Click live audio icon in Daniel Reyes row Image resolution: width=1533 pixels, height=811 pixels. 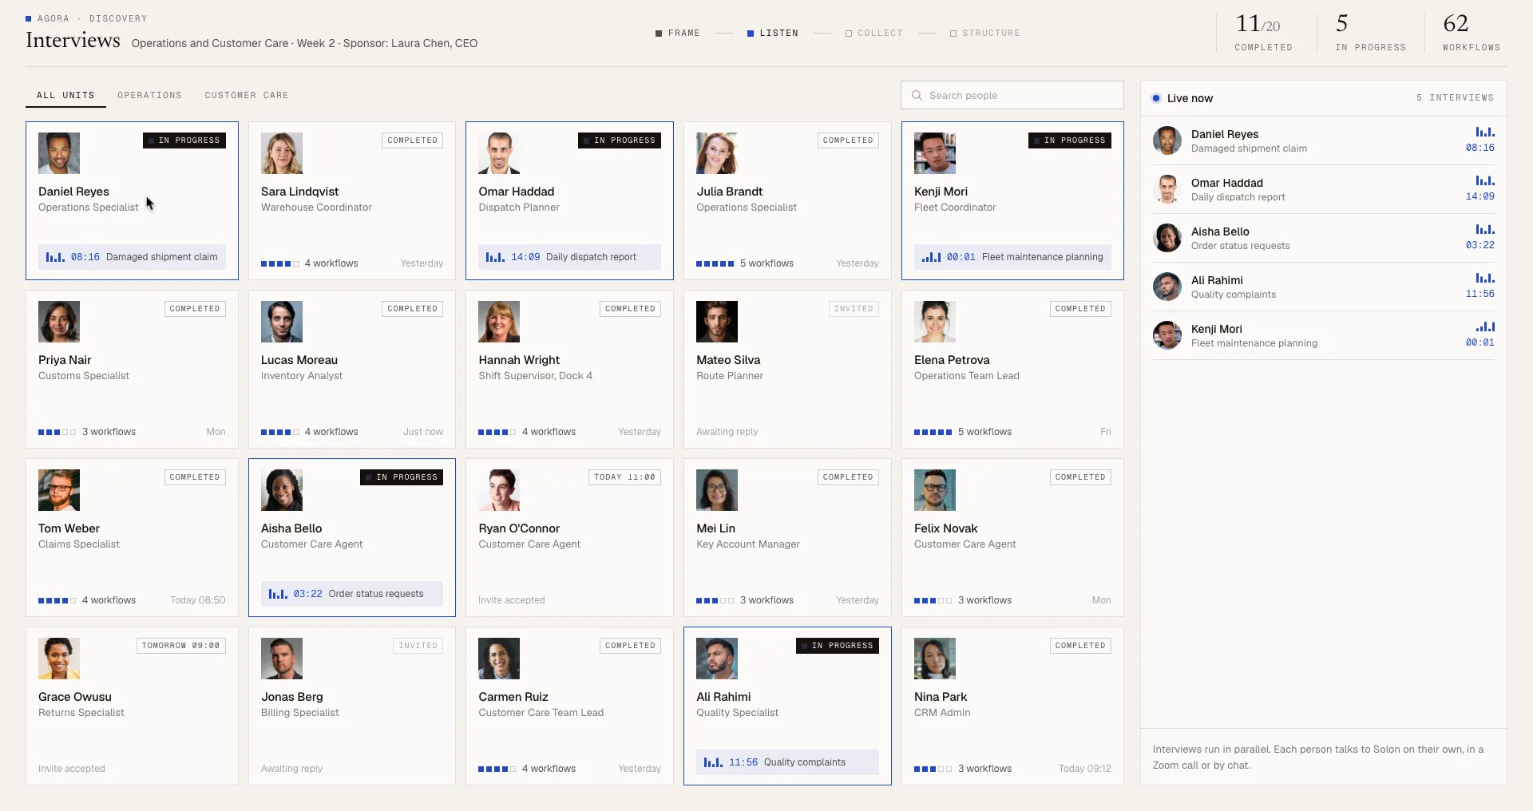(1485, 133)
